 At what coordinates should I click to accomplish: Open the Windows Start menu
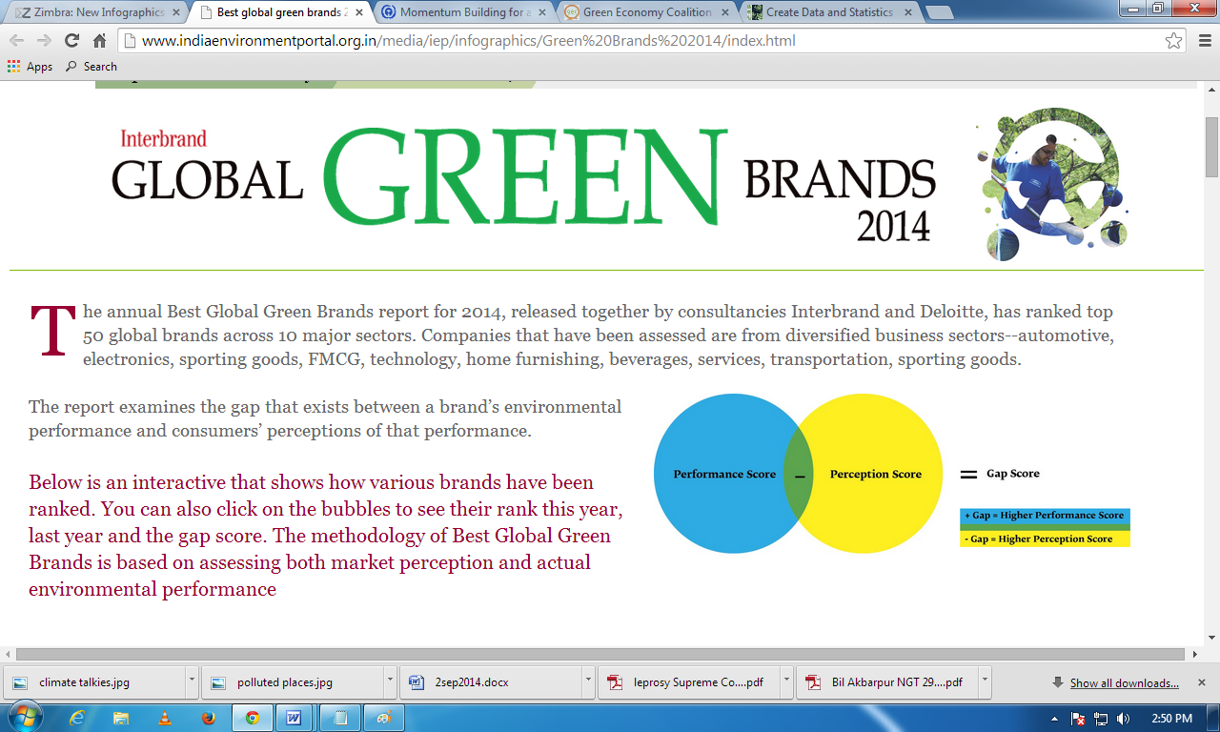pyautogui.click(x=24, y=717)
